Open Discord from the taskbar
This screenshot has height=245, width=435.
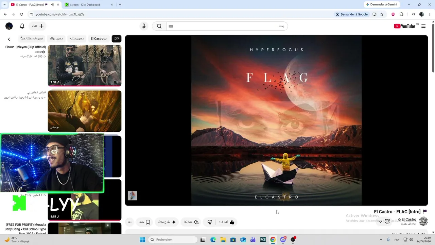pos(283,240)
